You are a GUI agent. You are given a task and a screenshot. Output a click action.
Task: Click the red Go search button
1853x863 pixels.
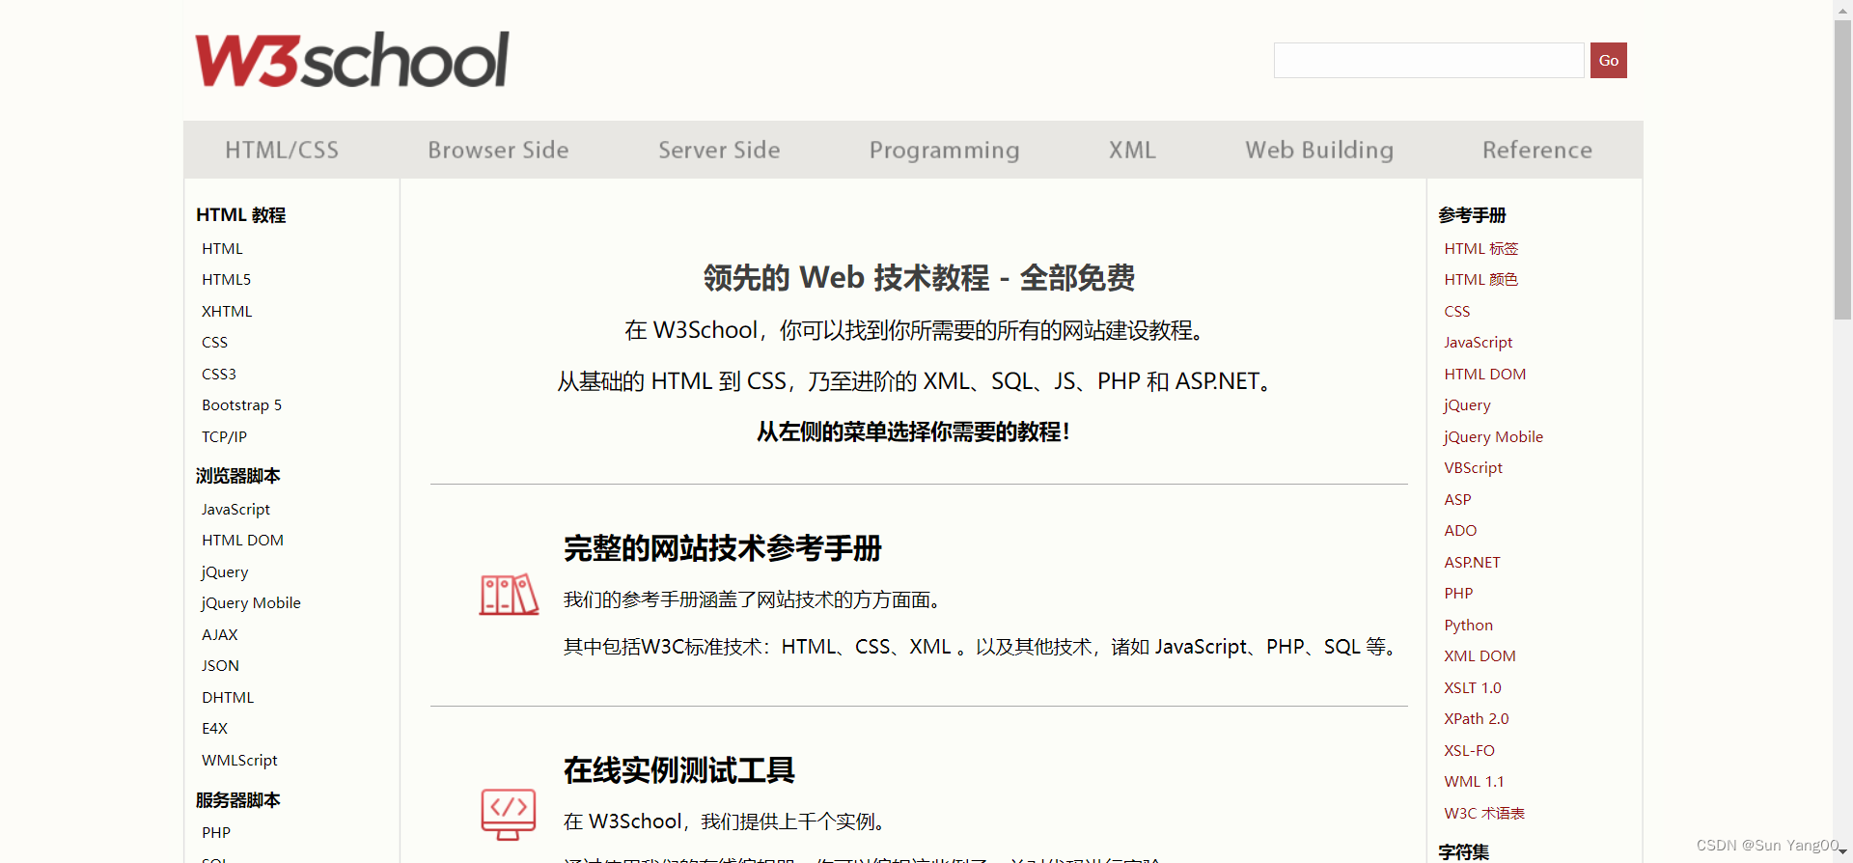(x=1609, y=61)
